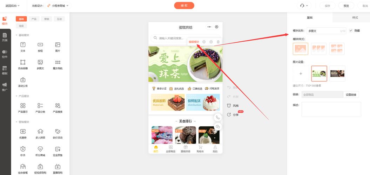The width and height of the screenshot is (370, 175).
Task: Click the add image plus box
Action: click(x=301, y=73)
